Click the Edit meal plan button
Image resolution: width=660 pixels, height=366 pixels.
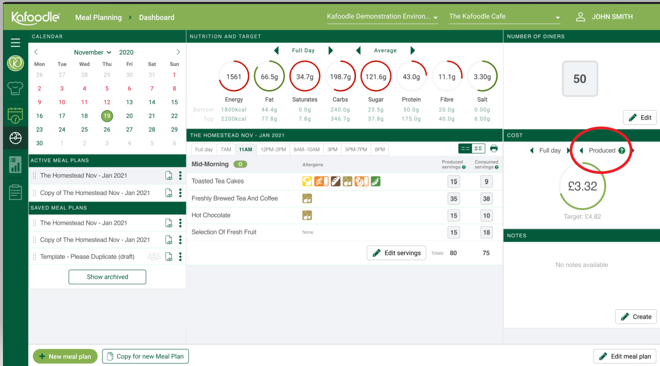pos(625,356)
